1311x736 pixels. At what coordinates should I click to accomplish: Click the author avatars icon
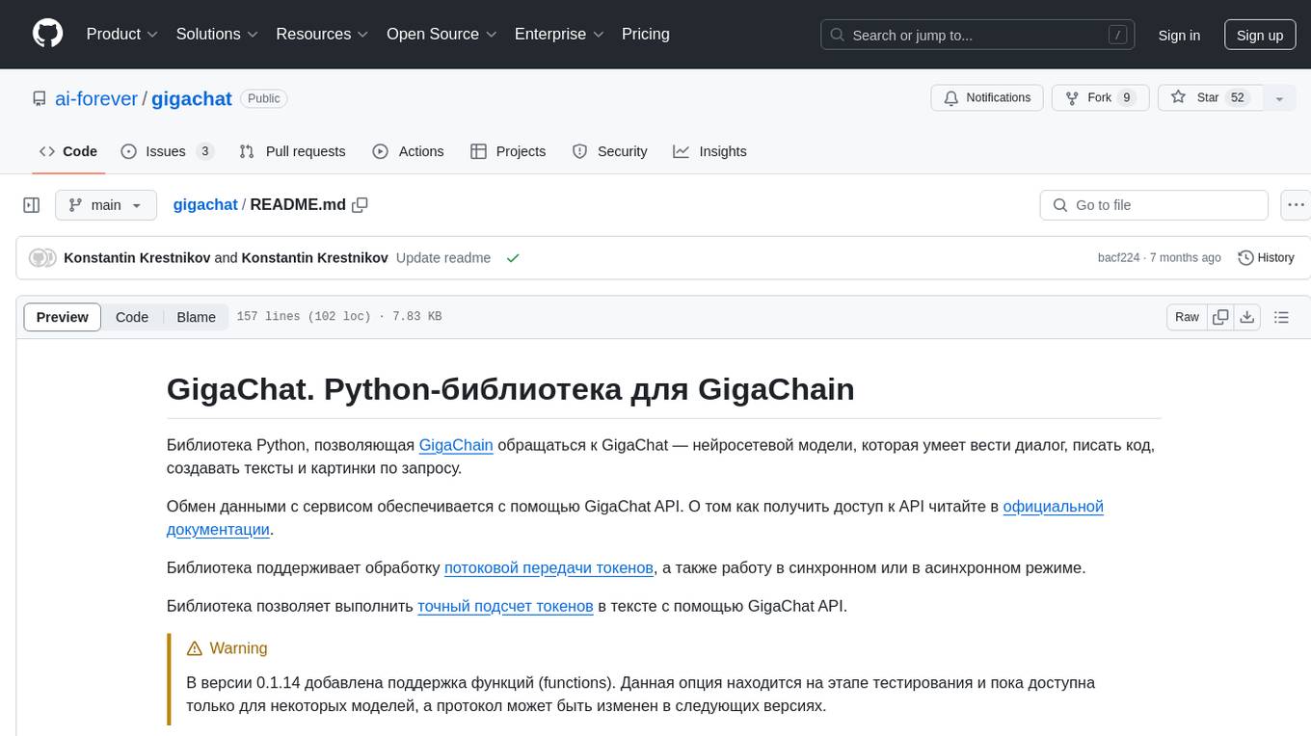pyautogui.click(x=42, y=257)
